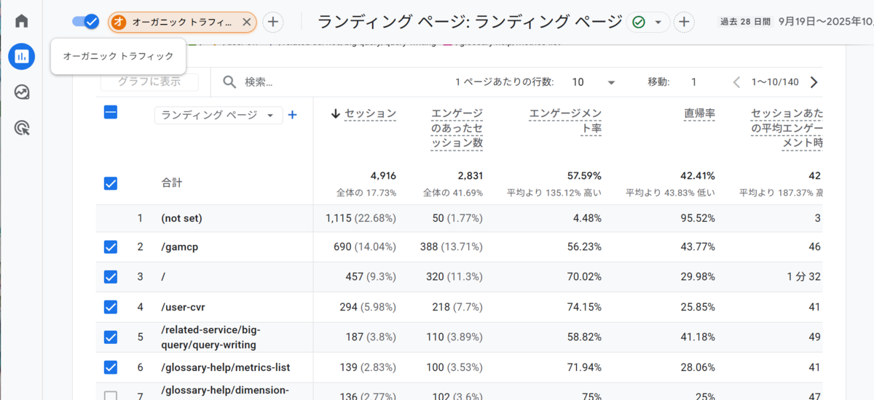This screenshot has height=400, width=874.
Task: Sort by the 直帰率 column header
Action: point(698,113)
